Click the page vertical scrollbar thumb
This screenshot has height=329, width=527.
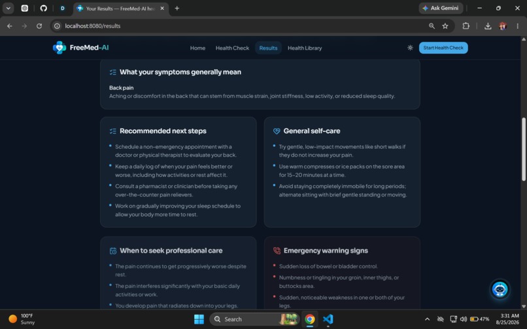[x=524, y=149]
